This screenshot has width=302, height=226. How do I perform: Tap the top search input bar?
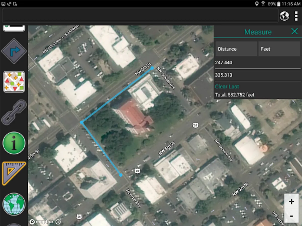click(140, 16)
